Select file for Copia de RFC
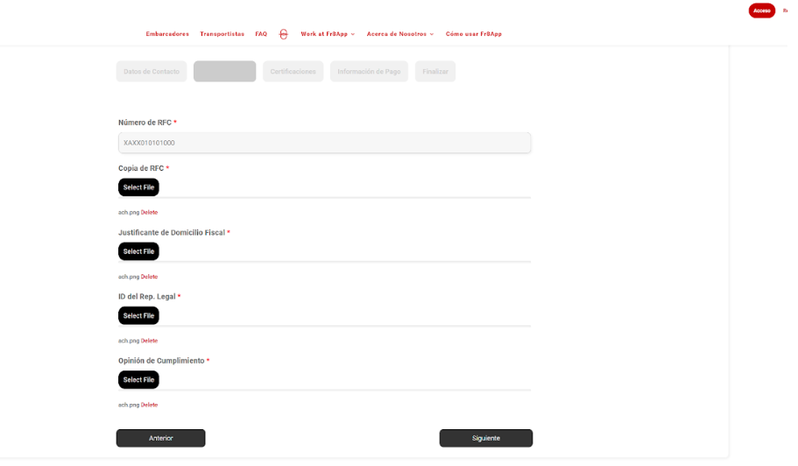This screenshot has width=798, height=466. [x=138, y=187]
